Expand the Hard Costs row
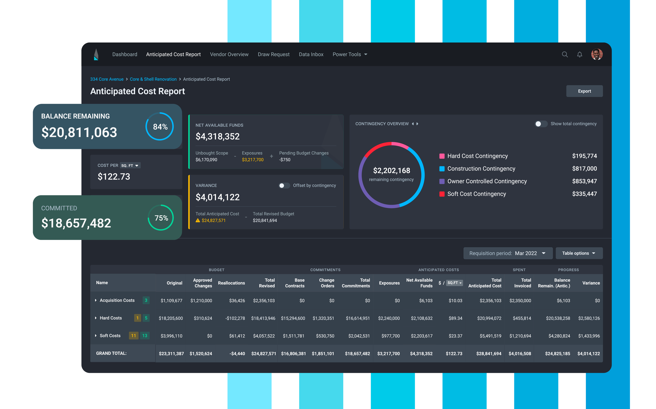Image resolution: width=656 pixels, height=409 pixels. point(96,318)
